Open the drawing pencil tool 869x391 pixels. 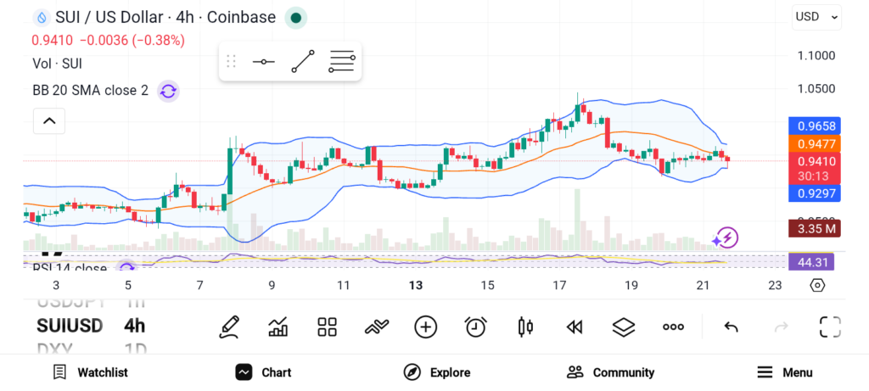click(228, 327)
